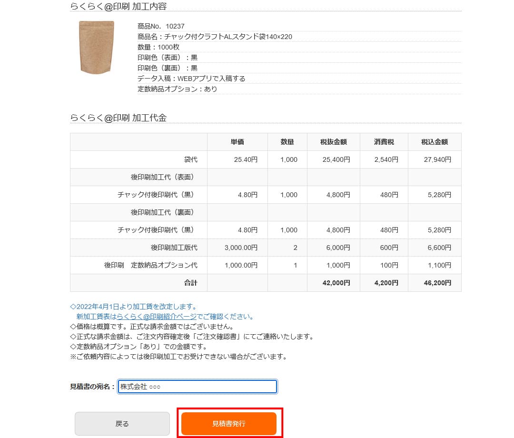Click the らくらく@印刷 加工内容 heading

pos(119,6)
